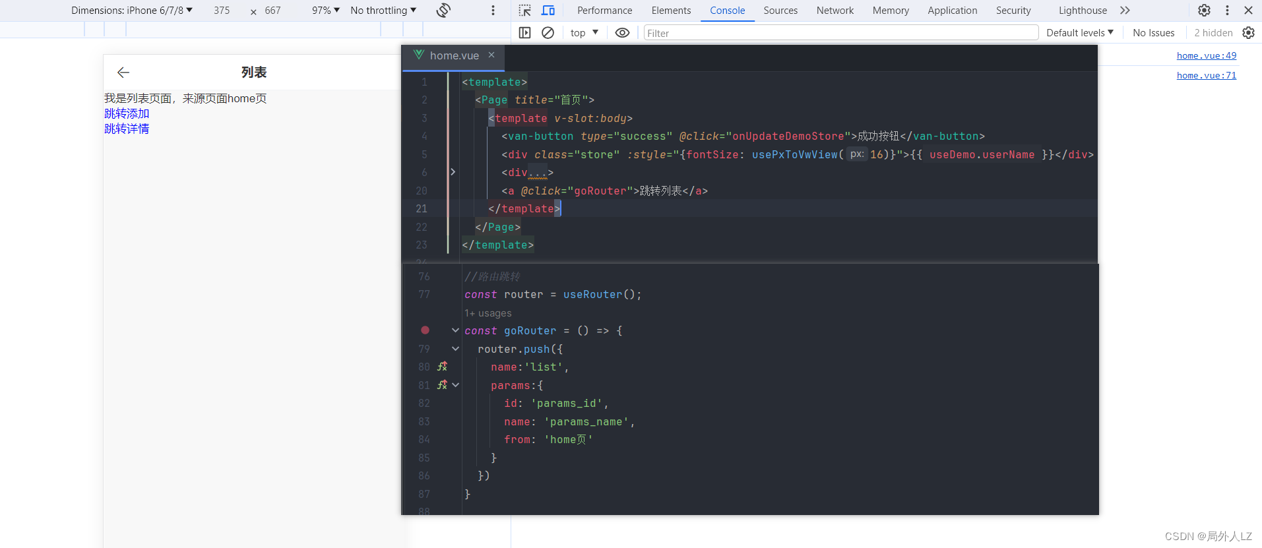Screen dimensions: 1262x548
Task: Open the Lighthouse tab
Action: click(x=1083, y=10)
